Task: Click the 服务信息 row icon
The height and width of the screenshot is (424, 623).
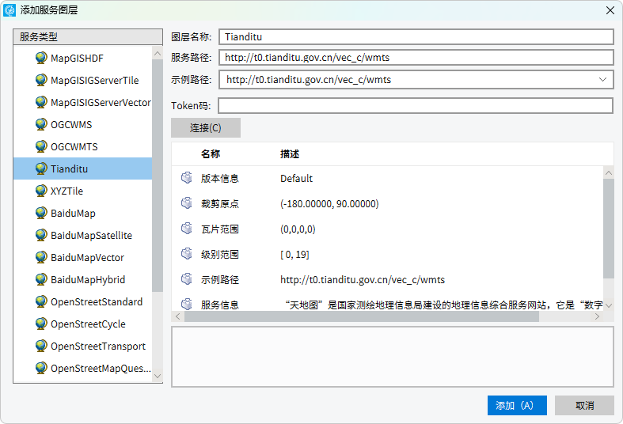Action: point(187,304)
